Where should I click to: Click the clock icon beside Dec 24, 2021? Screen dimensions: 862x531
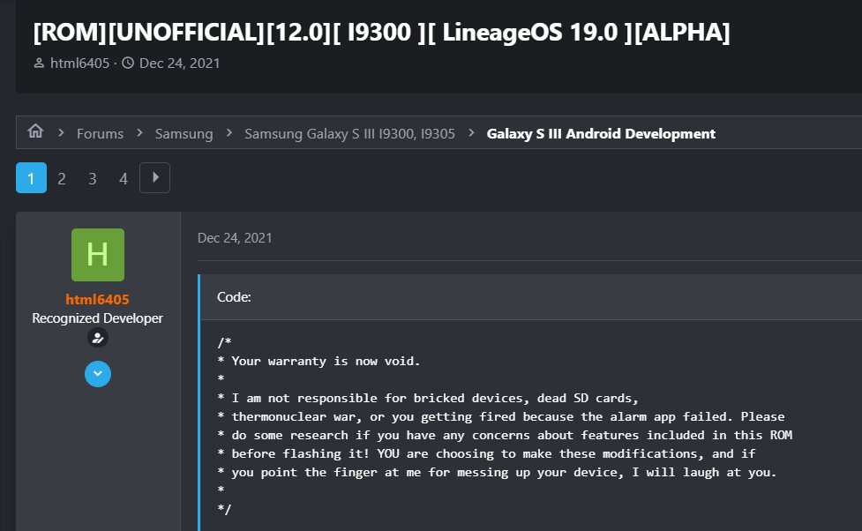coord(128,63)
